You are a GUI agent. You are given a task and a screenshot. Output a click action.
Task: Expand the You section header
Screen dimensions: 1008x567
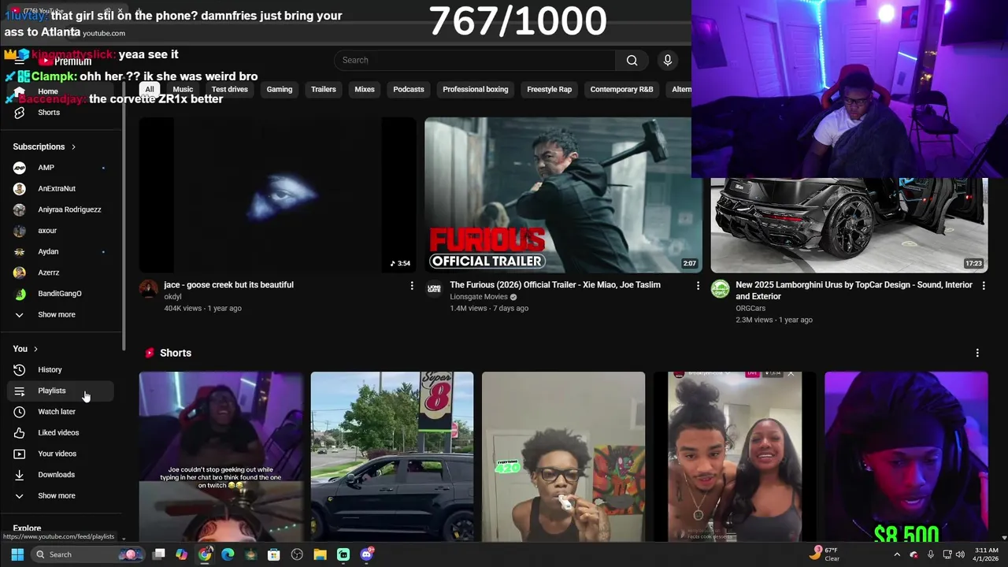click(x=25, y=349)
